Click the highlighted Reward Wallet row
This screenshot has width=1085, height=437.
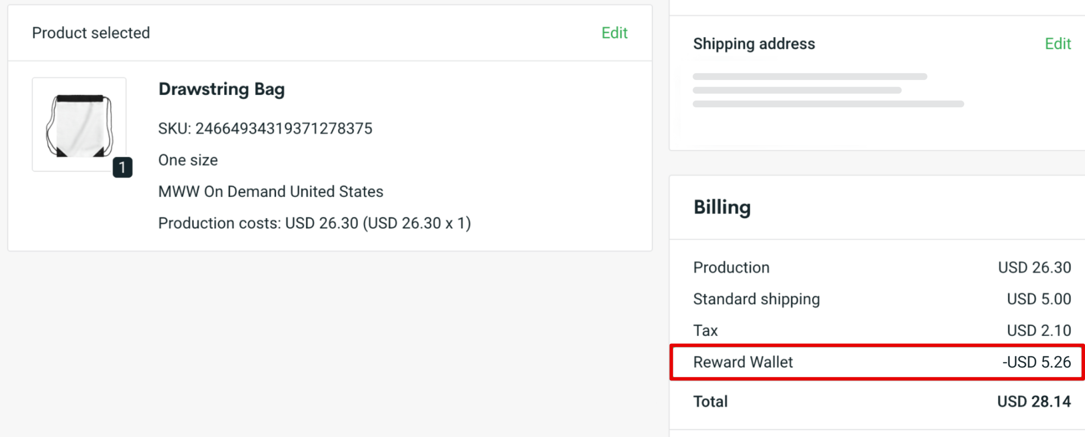point(877,362)
